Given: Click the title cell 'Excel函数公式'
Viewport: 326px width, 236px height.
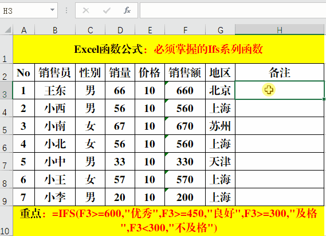Looking at the screenshot, I should coord(168,49).
